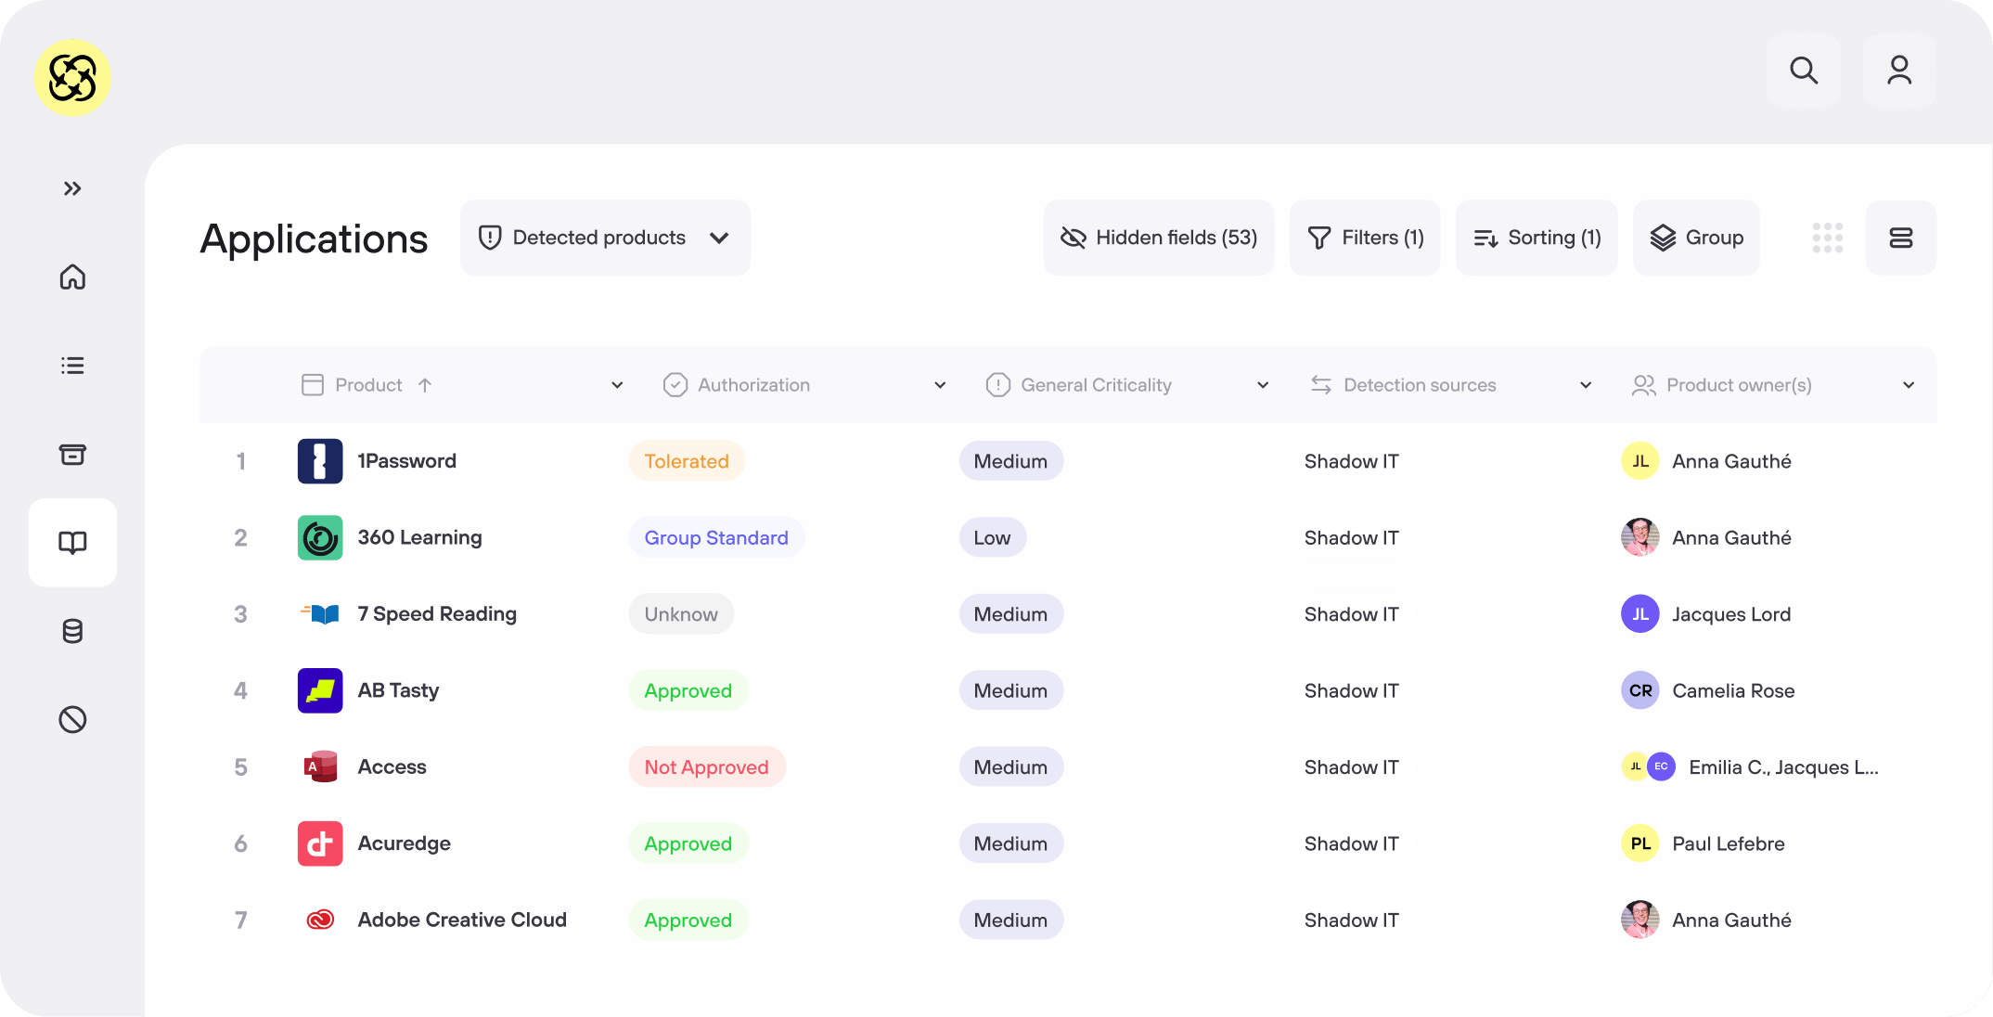Click the Access product name
The height and width of the screenshot is (1017, 1993).
coord(392,767)
